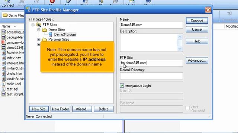238x133 pixels.
Task: Click inside the Description text area
Action: coord(149,43)
